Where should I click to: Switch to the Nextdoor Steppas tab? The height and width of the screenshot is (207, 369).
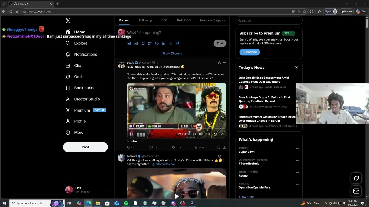[x=212, y=20]
